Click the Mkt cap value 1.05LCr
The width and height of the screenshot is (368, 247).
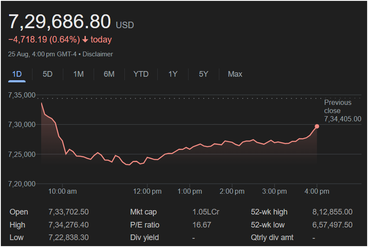tap(206, 212)
